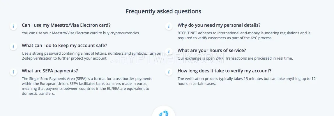Click info icon beside SEPA payments question
The width and height of the screenshot is (334, 116).
13,72
